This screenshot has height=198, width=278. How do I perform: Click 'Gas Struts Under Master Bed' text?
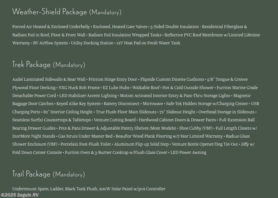[x=85, y=136]
